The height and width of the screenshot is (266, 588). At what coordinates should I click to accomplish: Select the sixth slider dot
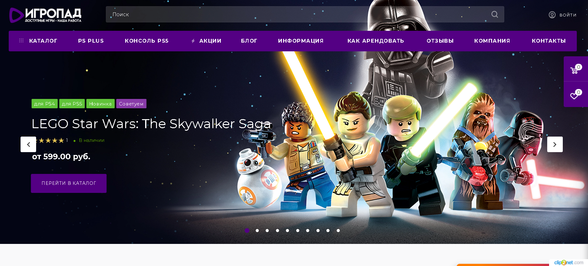[x=298, y=231]
